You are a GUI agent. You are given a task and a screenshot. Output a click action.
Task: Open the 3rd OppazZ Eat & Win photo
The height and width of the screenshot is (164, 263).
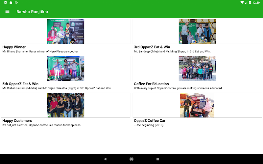(x=197, y=31)
